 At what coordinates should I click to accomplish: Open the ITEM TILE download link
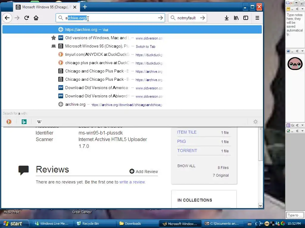[x=187, y=132]
